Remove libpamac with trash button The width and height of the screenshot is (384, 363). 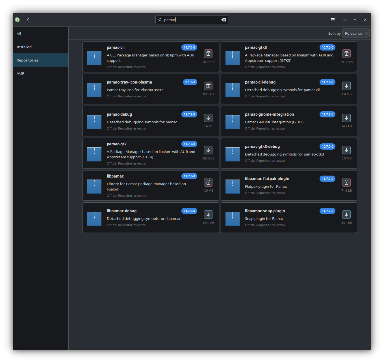pos(208,182)
